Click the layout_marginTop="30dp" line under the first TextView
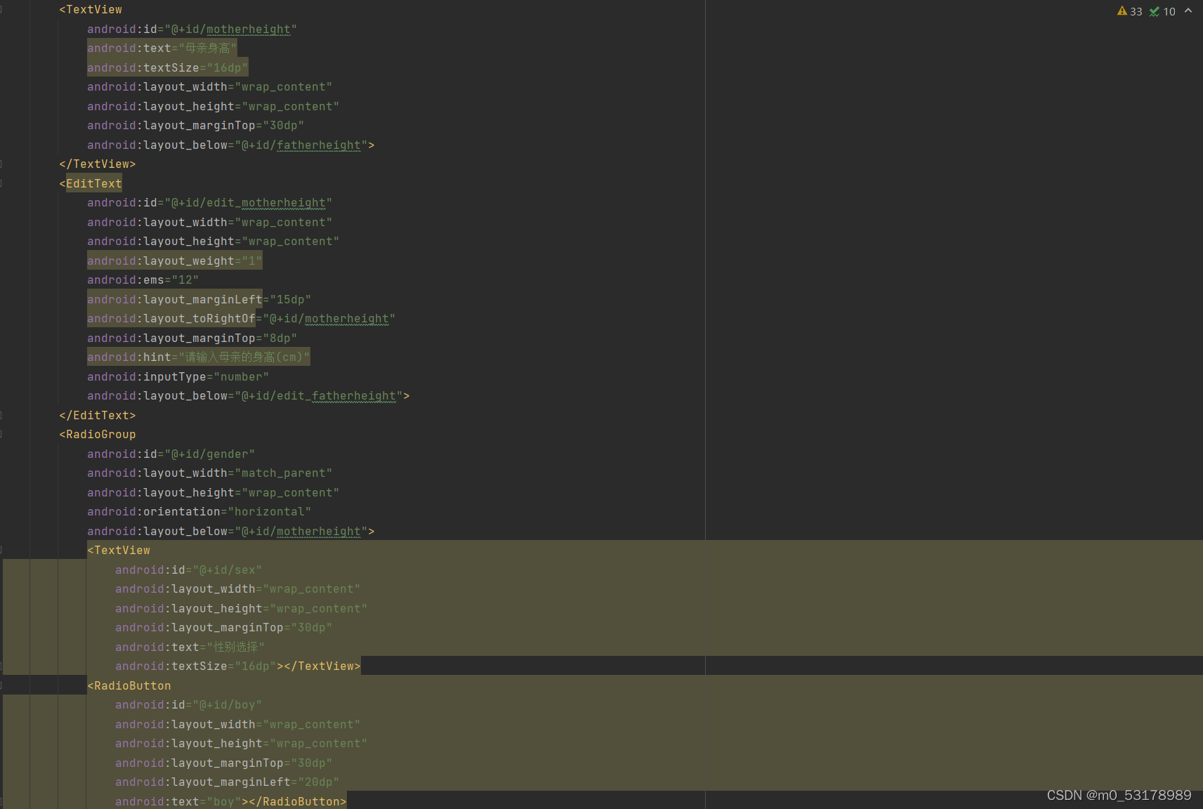 (x=195, y=125)
